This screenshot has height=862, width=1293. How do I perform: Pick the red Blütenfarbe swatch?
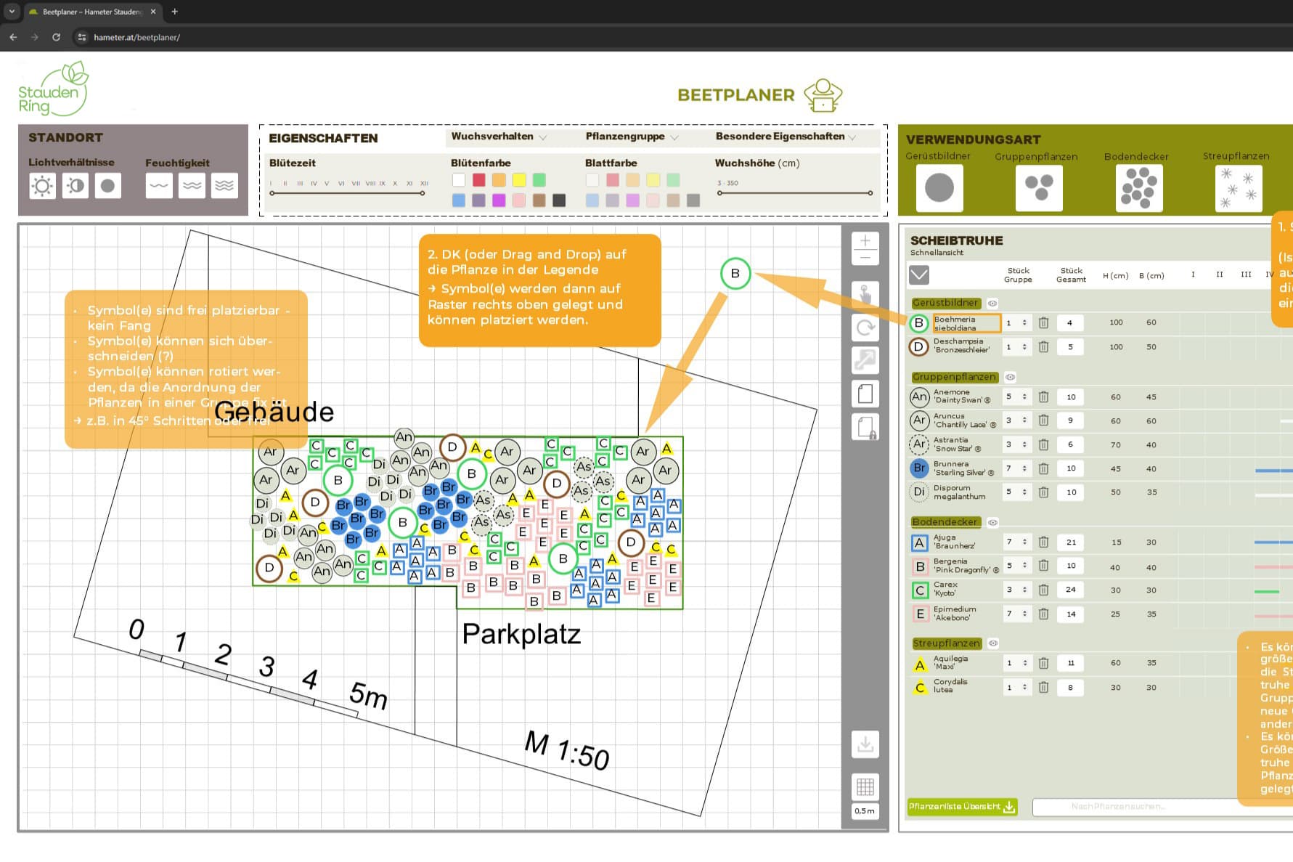479,180
